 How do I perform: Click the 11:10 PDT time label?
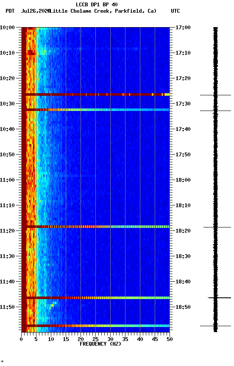point(7,205)
